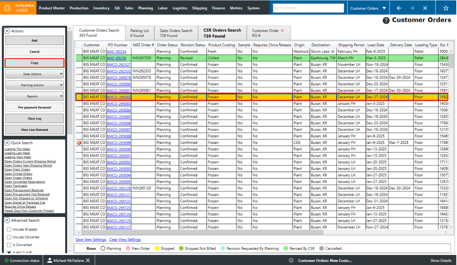Switch to the Sales Orders Search tab
The height and width of the screenshot is (265, 457).
click(x=176, y=33)
